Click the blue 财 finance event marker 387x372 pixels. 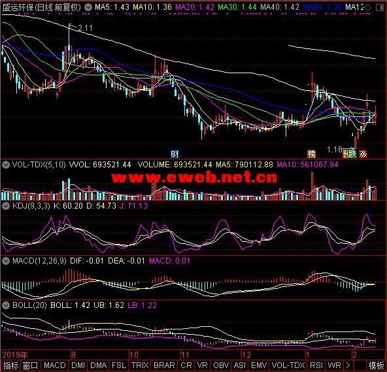tap(175, 154)
